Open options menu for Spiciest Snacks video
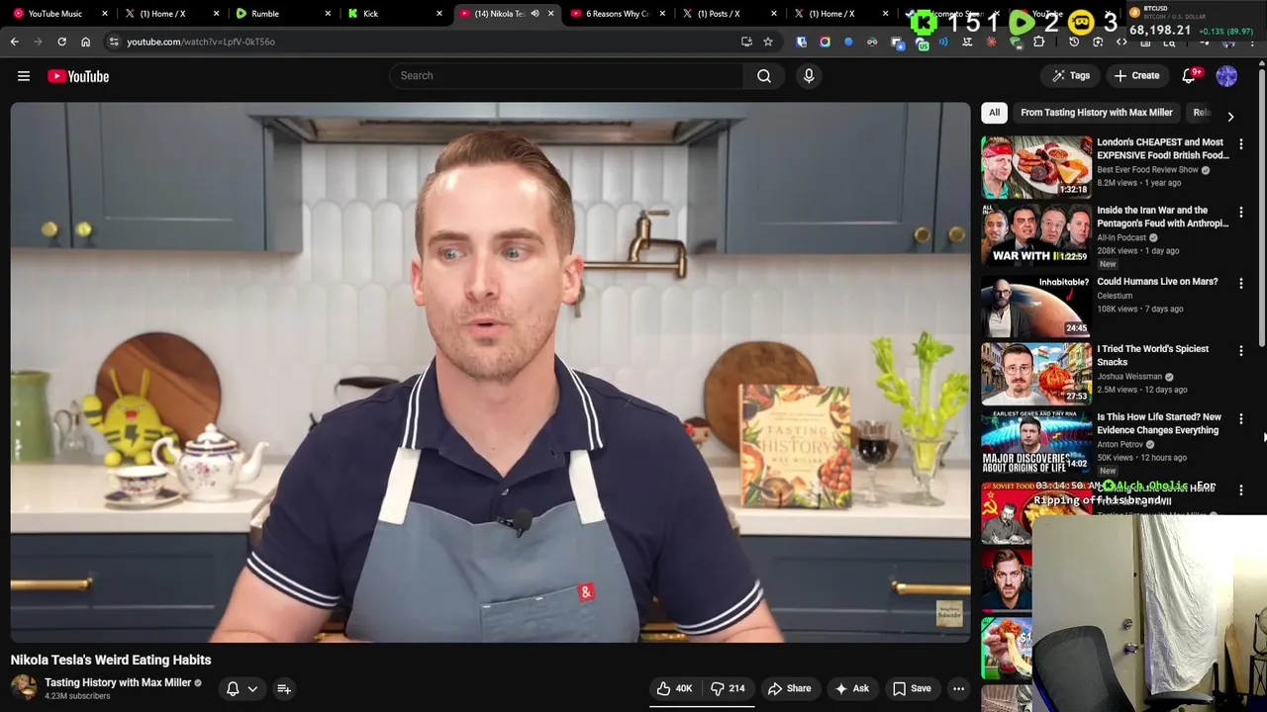Screen dimensions: 1267x712 (x=1241, y=351)
